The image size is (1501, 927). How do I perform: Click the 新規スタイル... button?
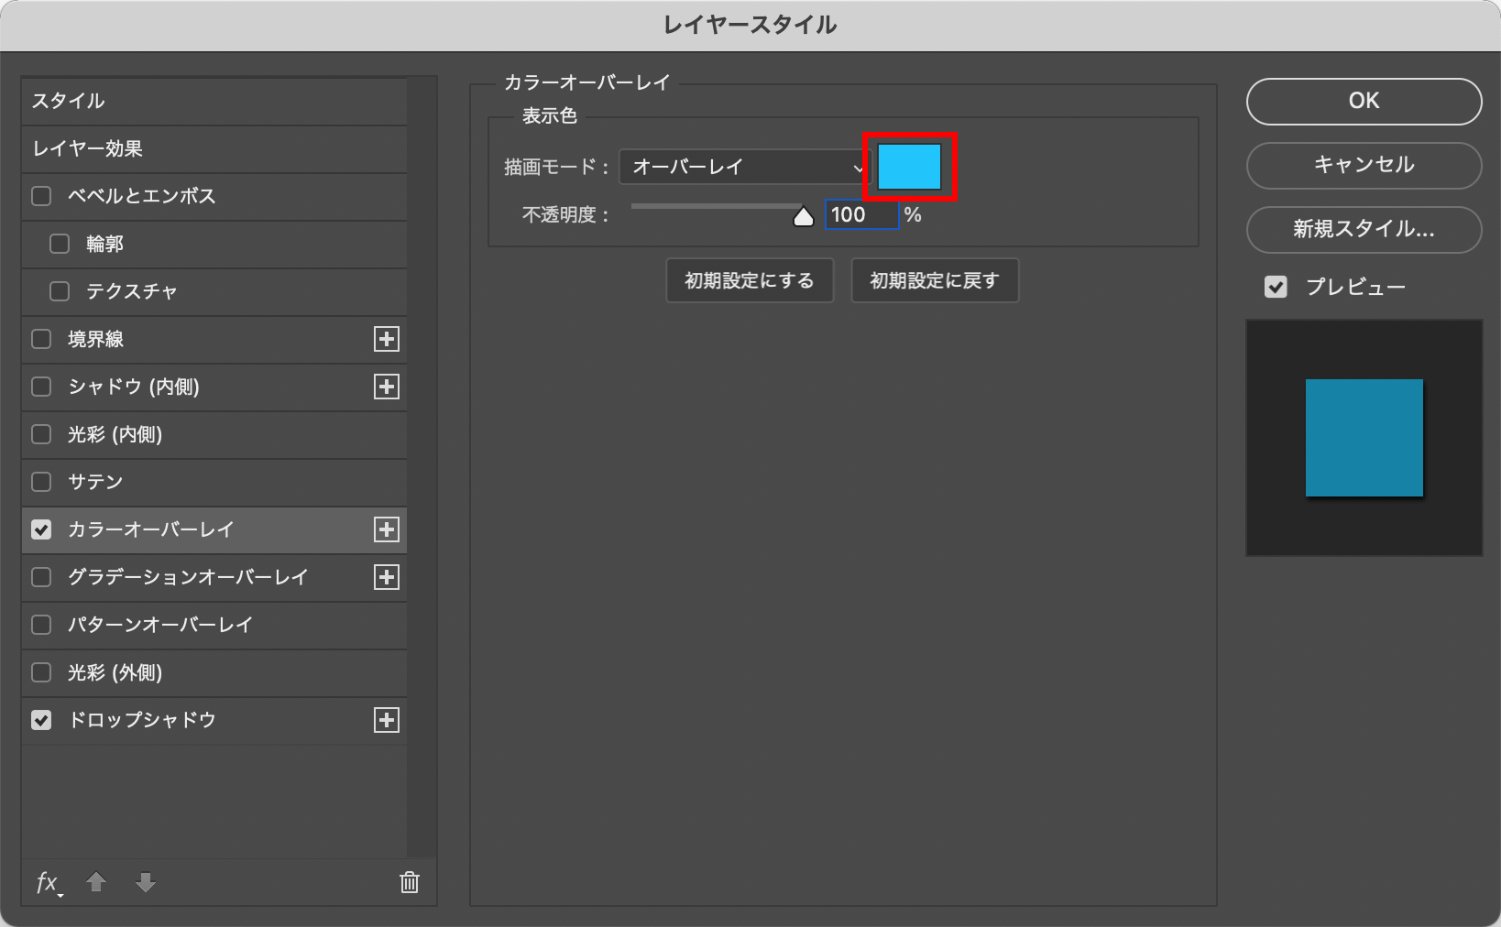point(1364,229)
